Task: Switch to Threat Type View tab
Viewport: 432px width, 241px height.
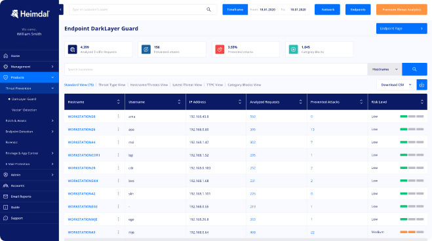Action: pos(112,84)
